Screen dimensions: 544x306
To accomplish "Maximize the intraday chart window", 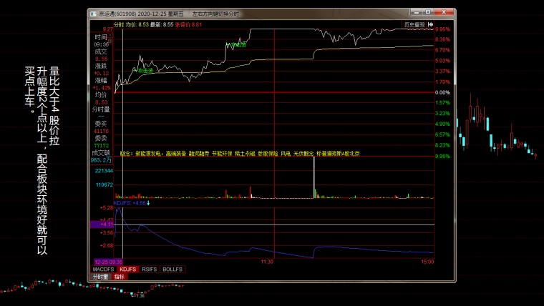I will (437, 13).
